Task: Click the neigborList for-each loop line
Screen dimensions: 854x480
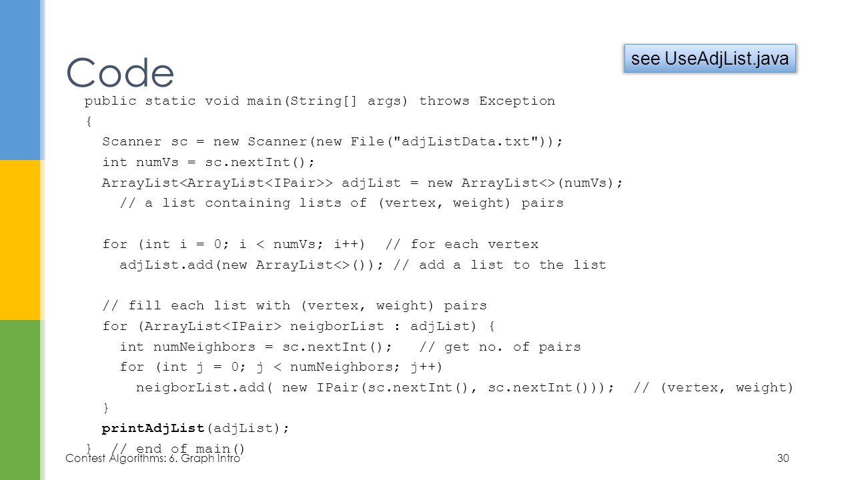Action: click(299, 326)
